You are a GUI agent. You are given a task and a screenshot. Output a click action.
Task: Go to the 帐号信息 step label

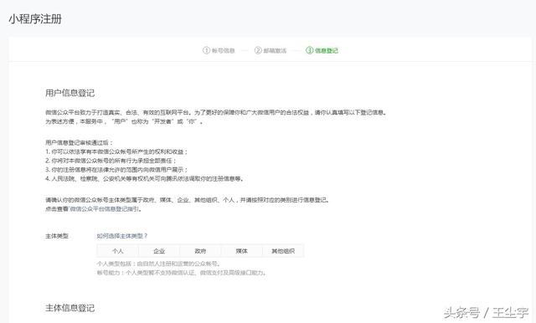coord(224,51)
